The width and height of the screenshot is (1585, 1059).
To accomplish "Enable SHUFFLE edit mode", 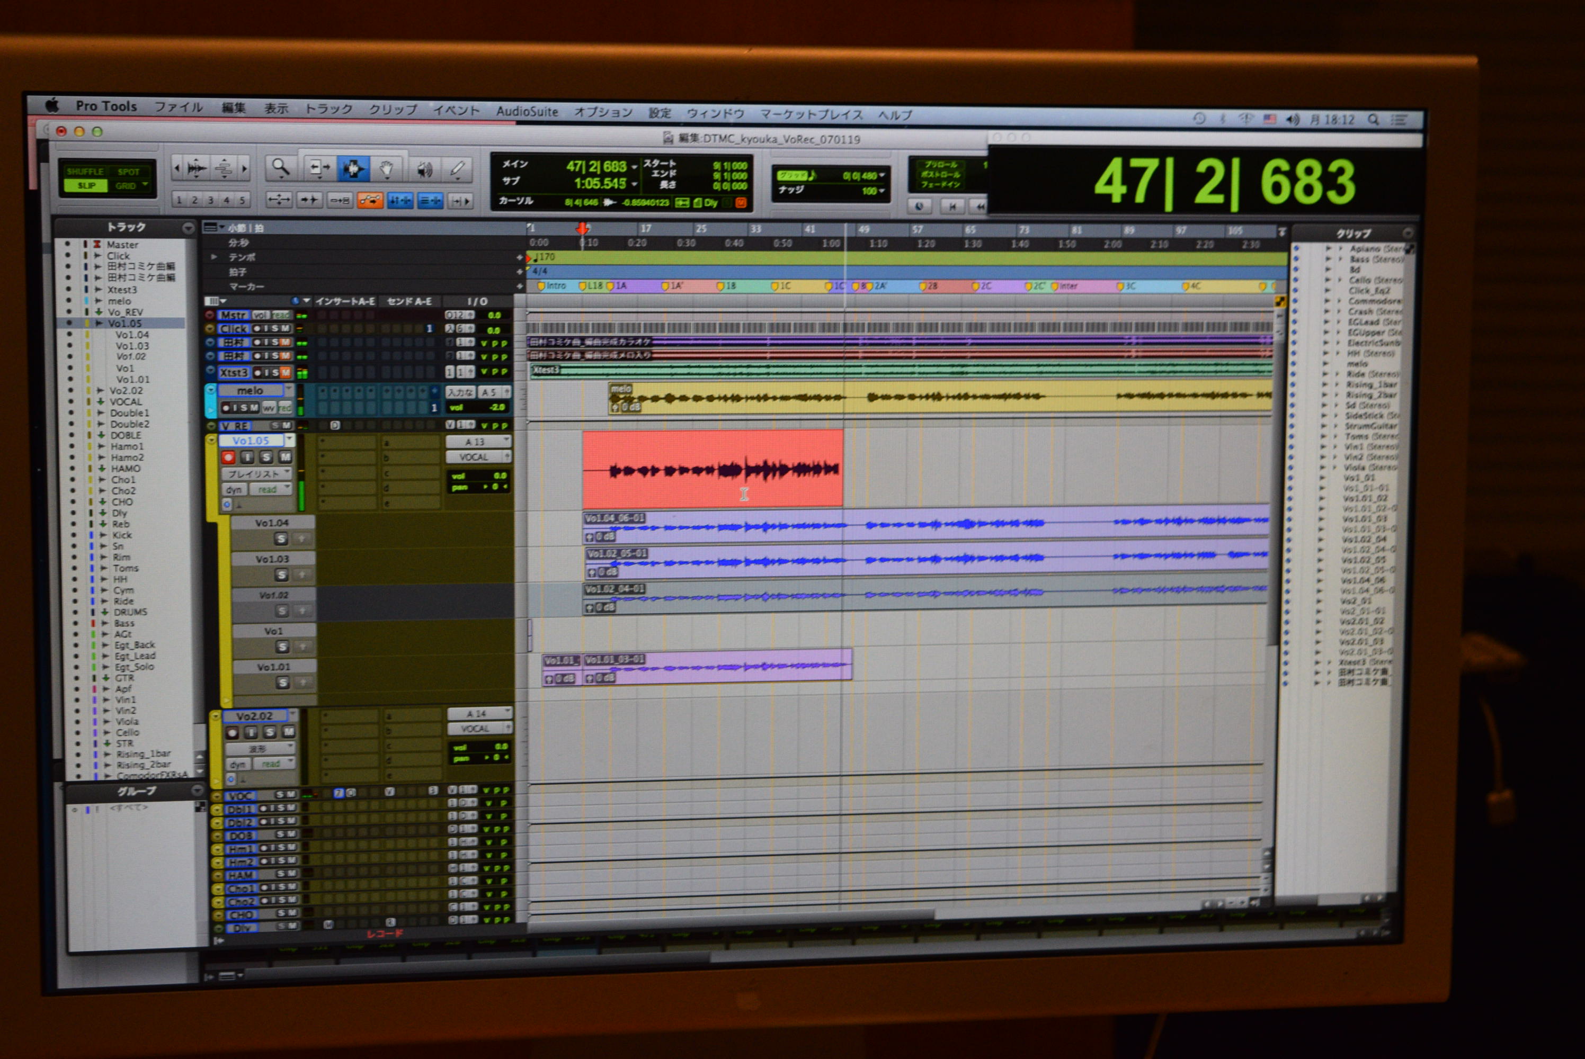I will 85,172.
